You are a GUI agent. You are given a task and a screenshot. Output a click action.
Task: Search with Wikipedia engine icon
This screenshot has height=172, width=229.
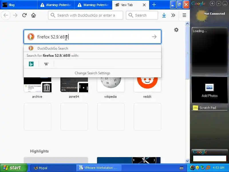click(x=46, y=64)
